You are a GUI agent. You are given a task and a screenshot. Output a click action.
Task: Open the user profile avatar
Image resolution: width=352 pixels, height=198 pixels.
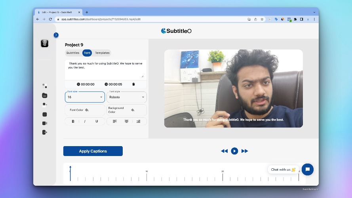click(45, 43)
